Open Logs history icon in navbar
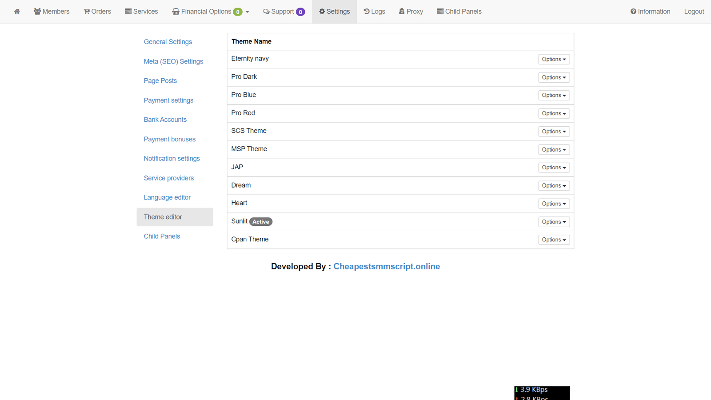Screen dimensions: 711x400 click(367, 12)
